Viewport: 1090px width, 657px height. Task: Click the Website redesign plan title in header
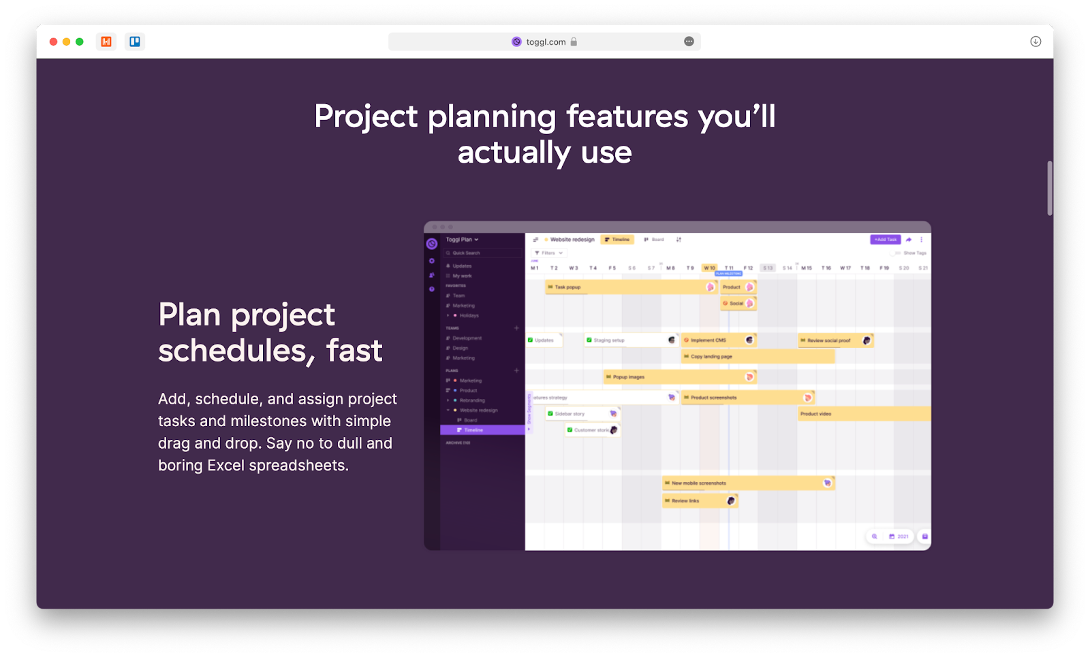click(572, 240)
